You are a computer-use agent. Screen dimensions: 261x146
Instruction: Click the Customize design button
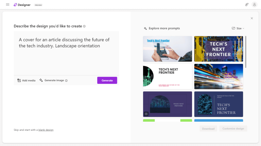[x=233, y=128]
